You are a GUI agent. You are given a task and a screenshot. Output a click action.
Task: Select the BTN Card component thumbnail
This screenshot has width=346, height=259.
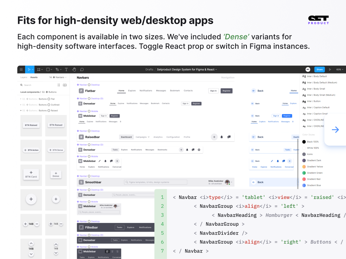(31, 174)
